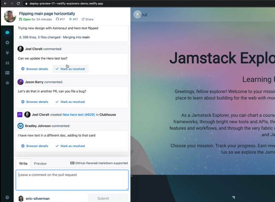The height and width of the screenshot is (202, 275).
Task: Open the settings gear icon in sidebar
Action: pos(7,83)
